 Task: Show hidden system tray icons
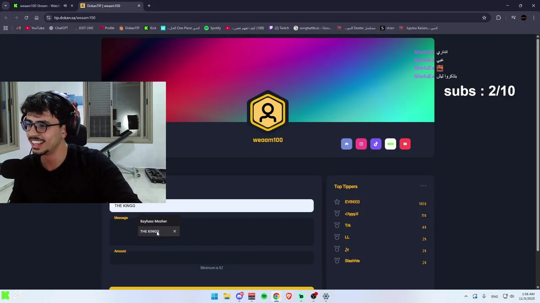point(466,296)
